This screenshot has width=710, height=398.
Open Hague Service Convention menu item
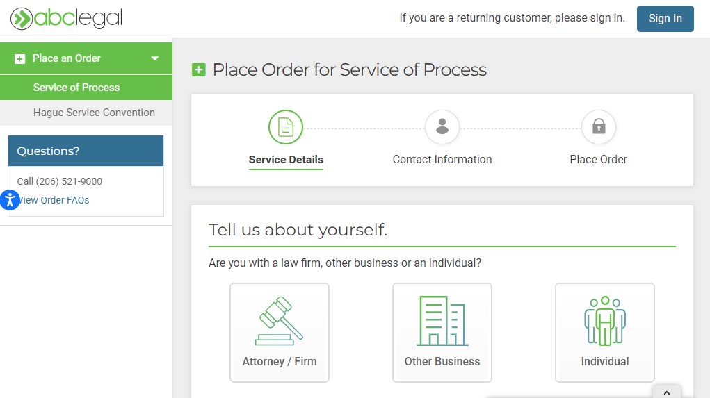click(x=94, y=113)
